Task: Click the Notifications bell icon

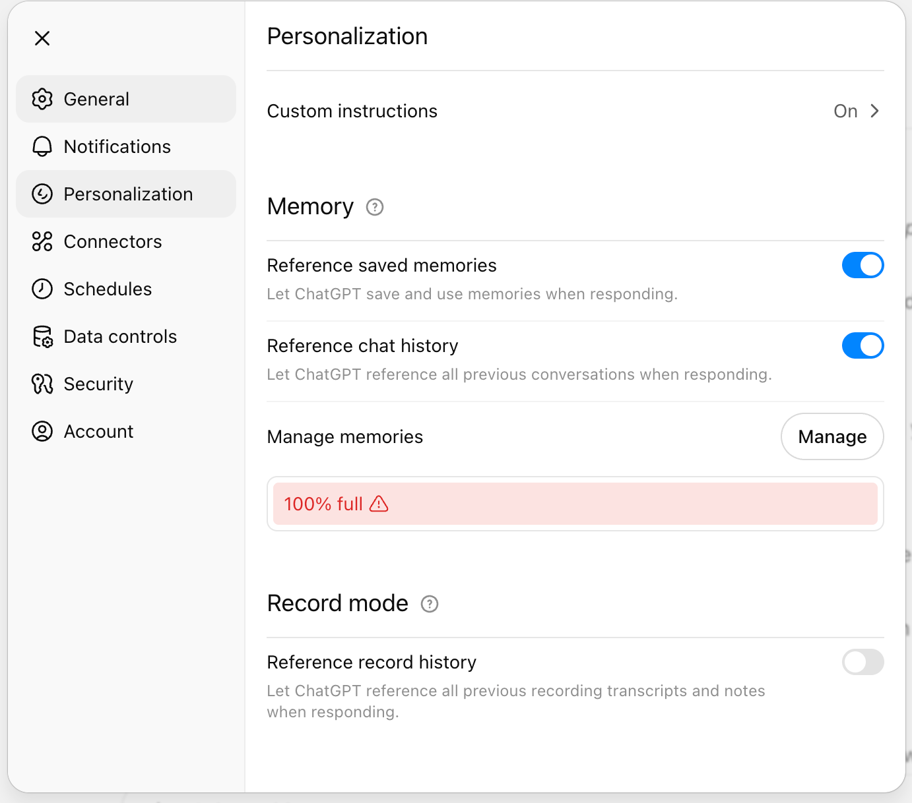Action: (x=42, y=146)
